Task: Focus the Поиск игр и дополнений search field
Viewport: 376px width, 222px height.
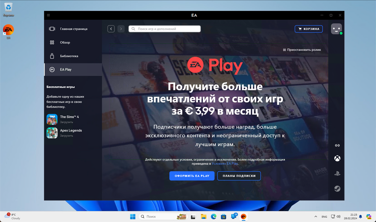Action: 165,29
